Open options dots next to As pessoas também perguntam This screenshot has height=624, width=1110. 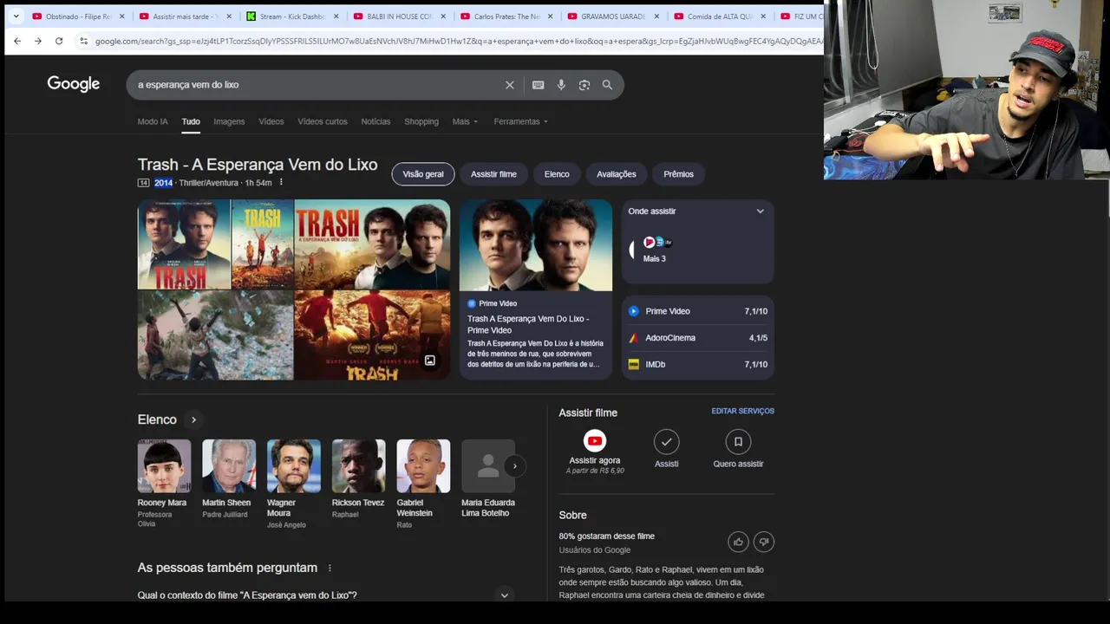coord(330,568)
